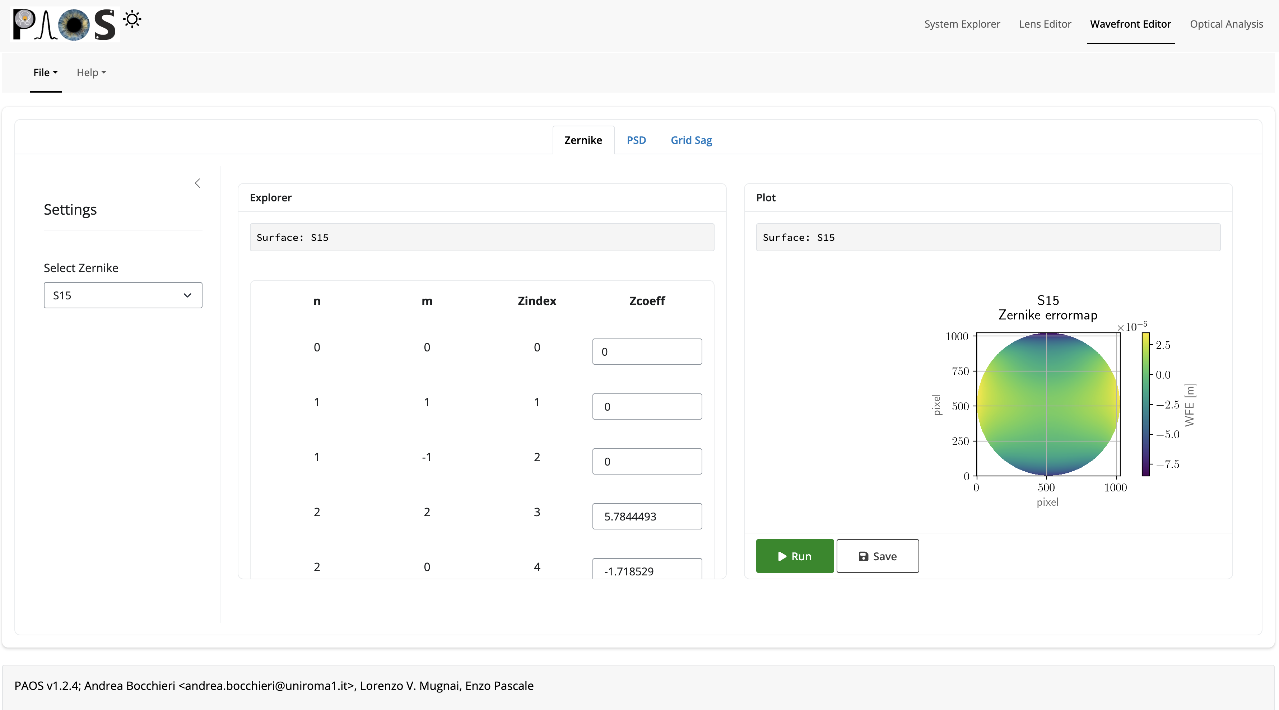Click the Plot 'Surface: S15' text box
1279x710 pixels.
(988, 237)
